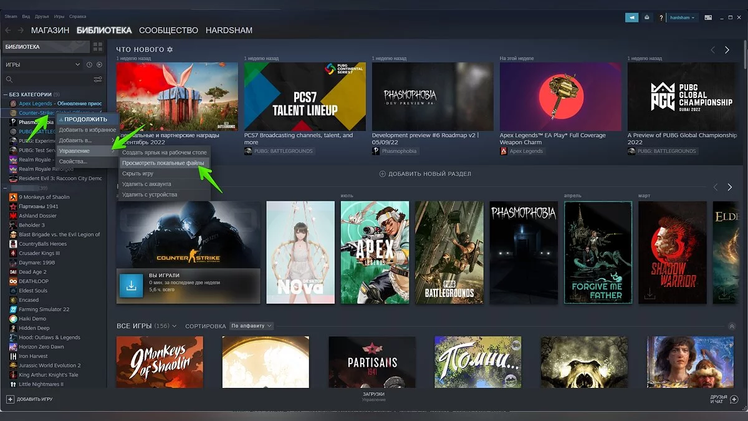Open the NOVA Desktop game cover
748x421 pixels.
(x=300, y=252)
